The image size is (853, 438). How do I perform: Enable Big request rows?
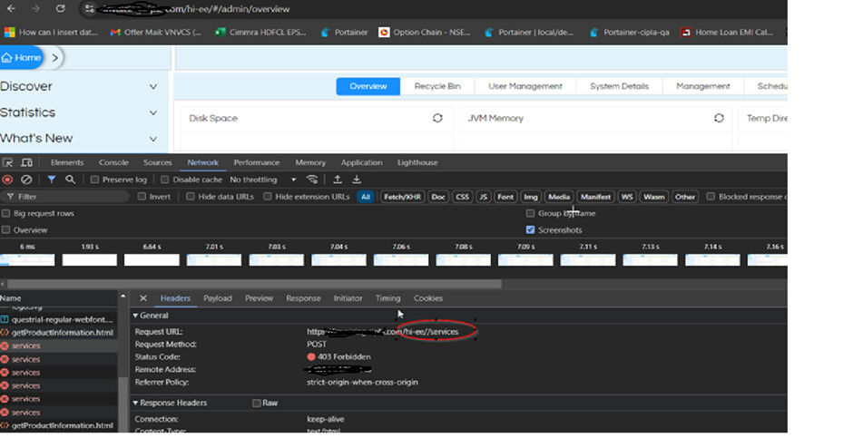click(6, 214)
